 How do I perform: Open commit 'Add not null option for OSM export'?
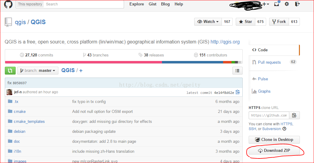(x=102, y=111)
